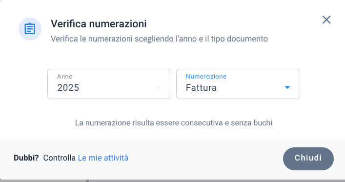Click the Dubbi? bold label
Viewport: 345px width, 182px height.
[x=26, y=158]
